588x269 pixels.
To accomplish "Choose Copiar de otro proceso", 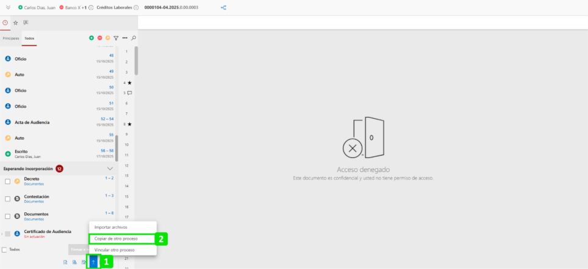I will [116, 239].
